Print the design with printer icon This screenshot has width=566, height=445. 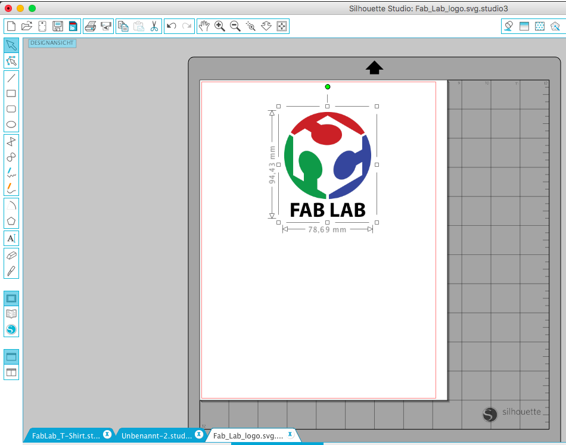coord(90,26)
